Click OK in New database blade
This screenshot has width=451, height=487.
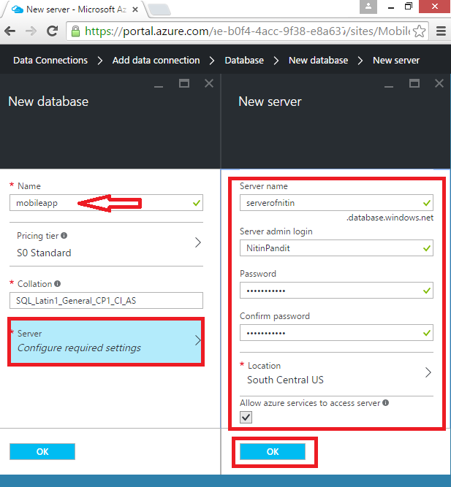(x=42, y=452)
